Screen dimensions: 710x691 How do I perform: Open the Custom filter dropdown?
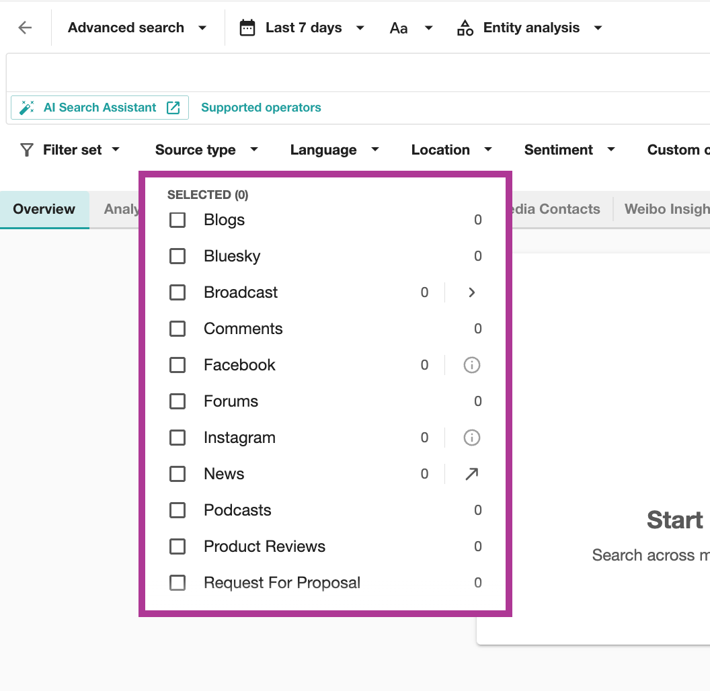coord(678,150)
